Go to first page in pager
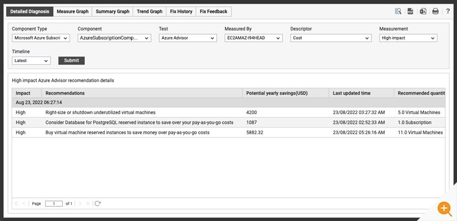Viewport: 457px width, 221px height. click(16, 203)
